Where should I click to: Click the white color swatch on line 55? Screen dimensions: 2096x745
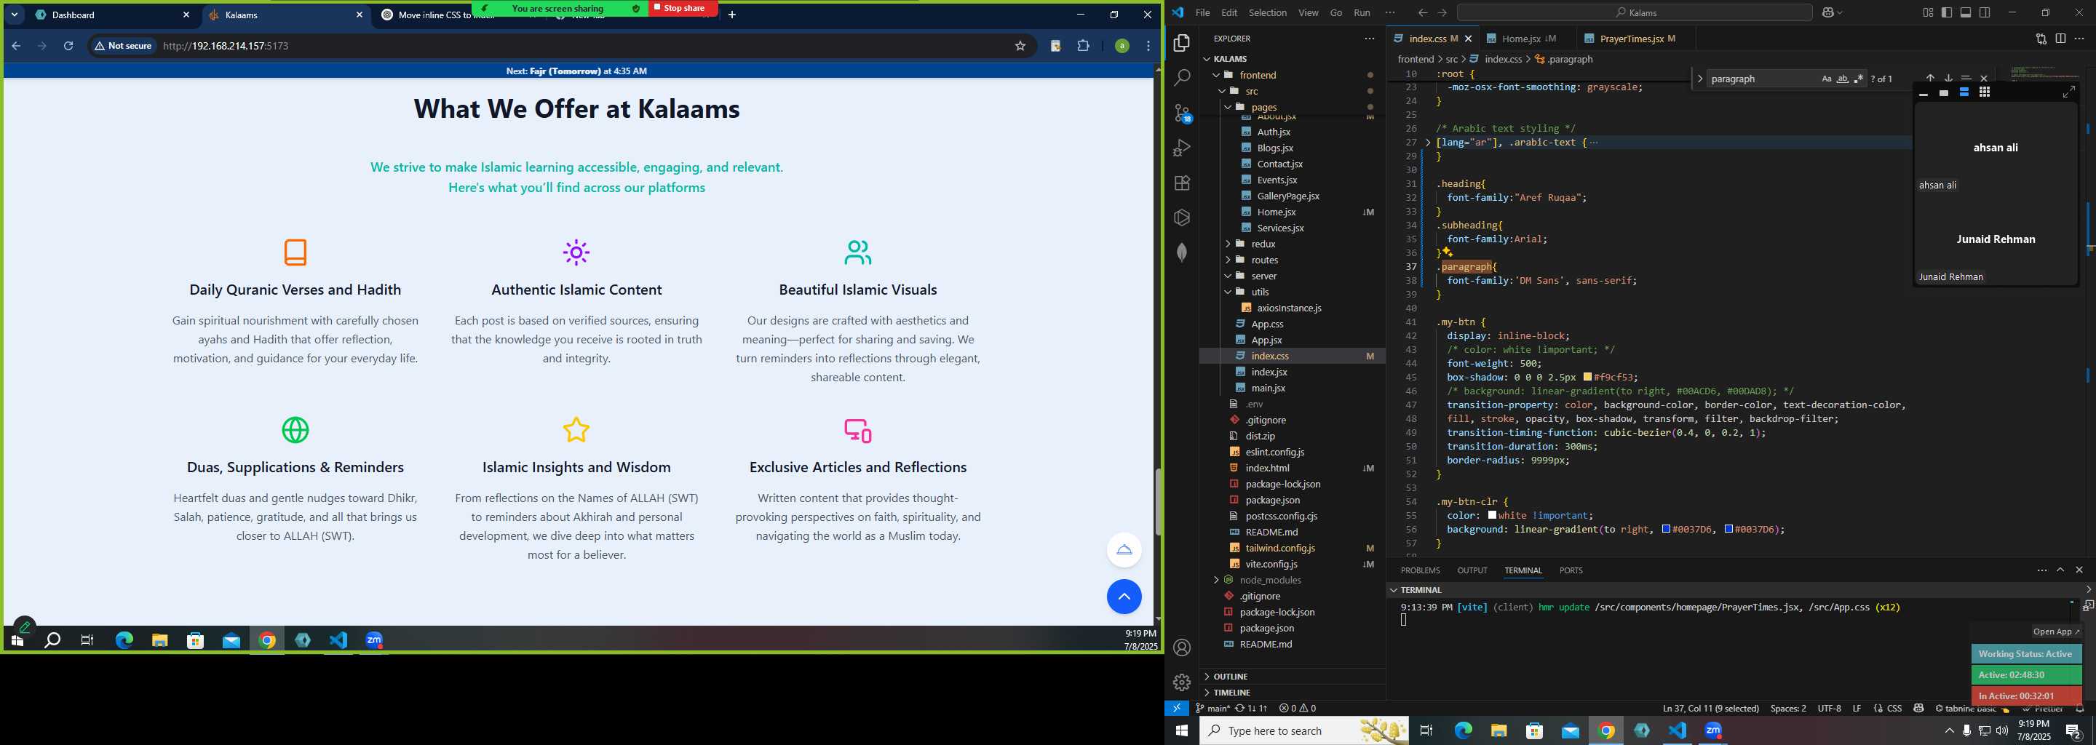pos(1492,516)
